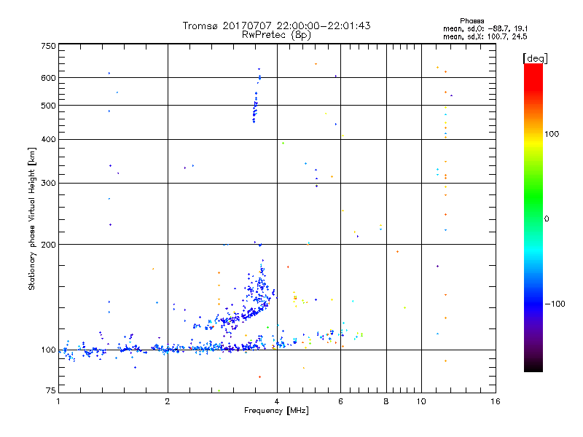Click the y-axis '400' tick label
583x437 pixels.
(x=48, y=139)
